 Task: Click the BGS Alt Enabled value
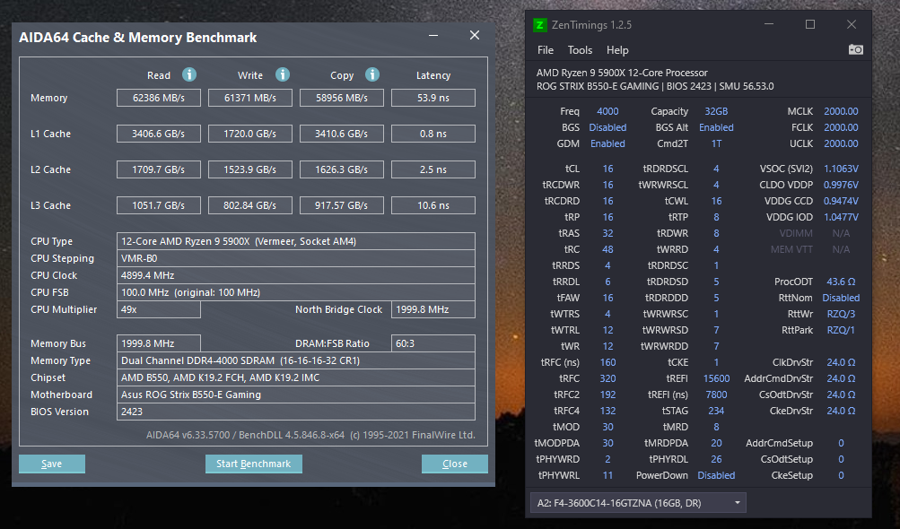716,127
